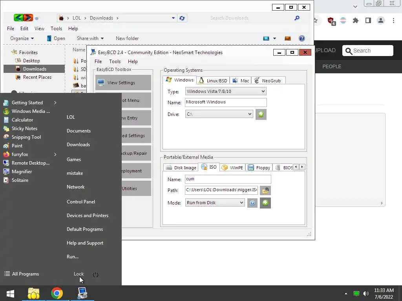Open the EasyBCD Tools menu
The width and height of the screenshot is (402, 301).
(115, 62)
